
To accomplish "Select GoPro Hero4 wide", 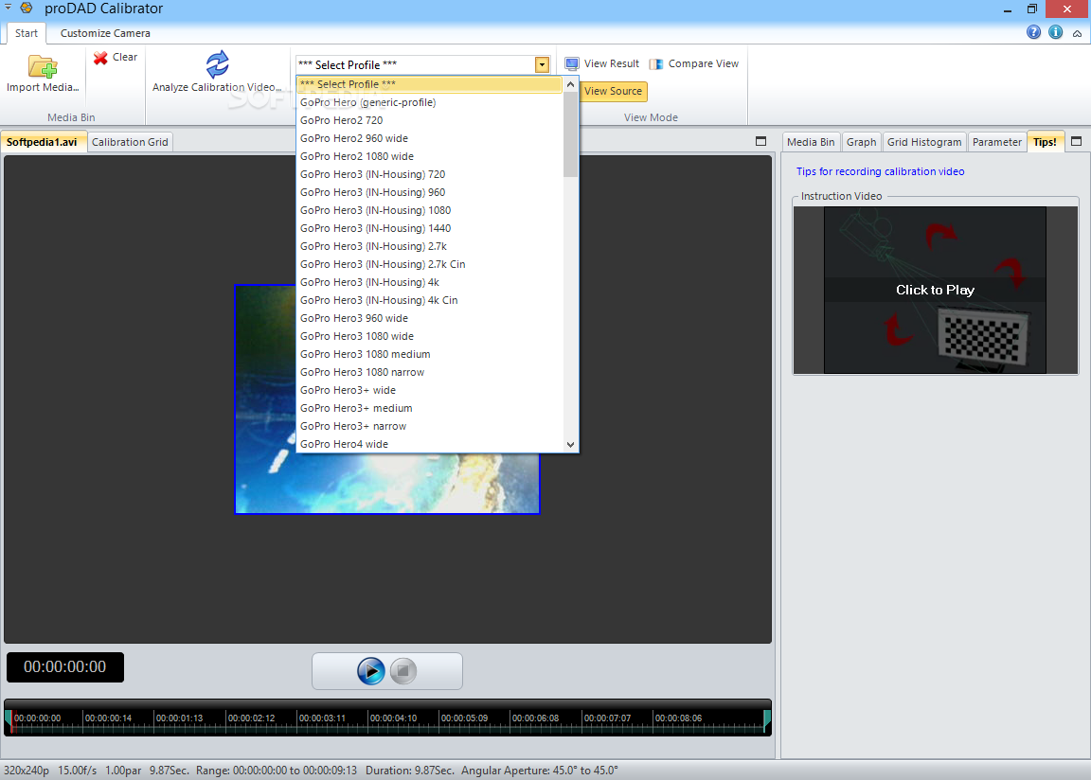I will click(429, 444).
